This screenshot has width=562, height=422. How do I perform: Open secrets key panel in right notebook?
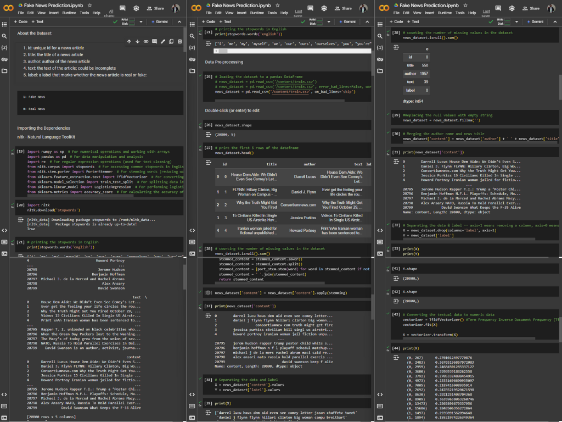coord(380,59)
